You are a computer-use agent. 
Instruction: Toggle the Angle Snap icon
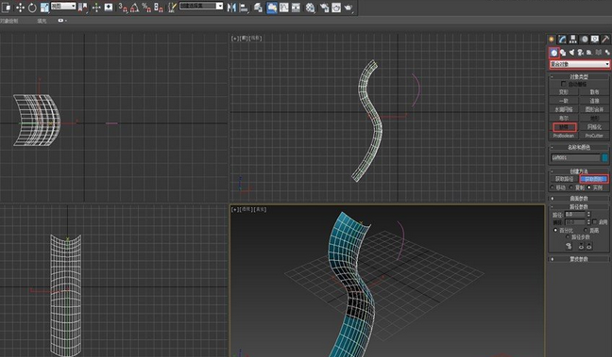(134, 7)
